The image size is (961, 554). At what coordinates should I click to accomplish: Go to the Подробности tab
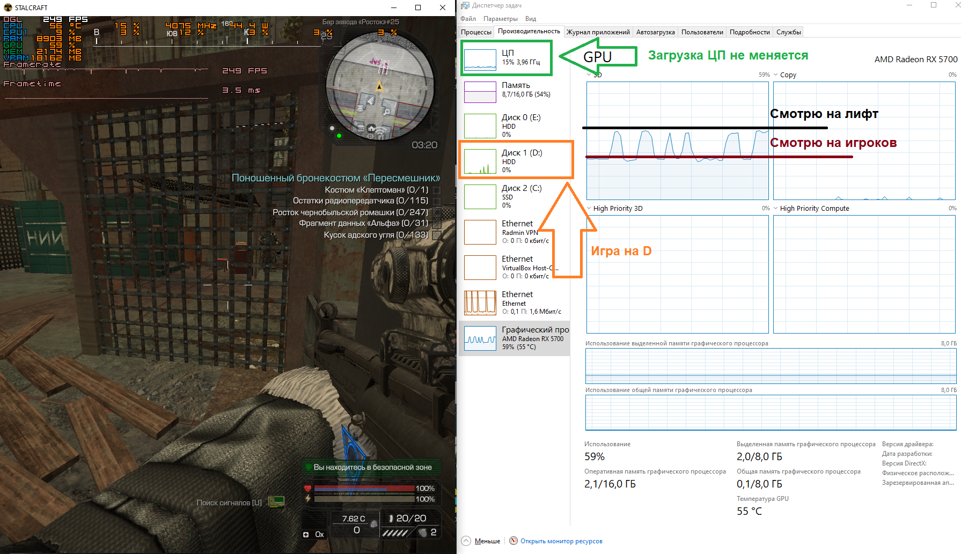[x=750, y=32]
